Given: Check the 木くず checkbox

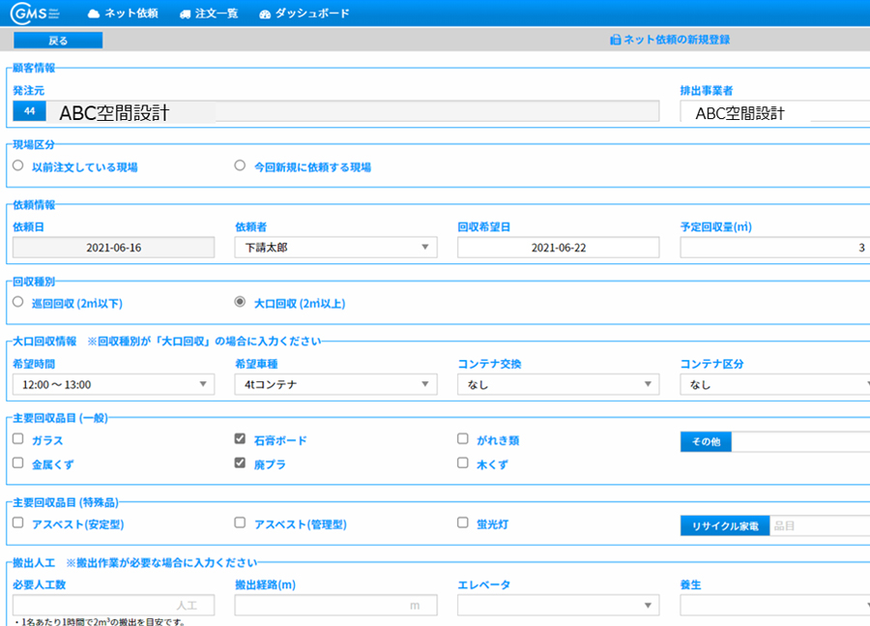Looking at the screenshot, I should pos(463,462).
